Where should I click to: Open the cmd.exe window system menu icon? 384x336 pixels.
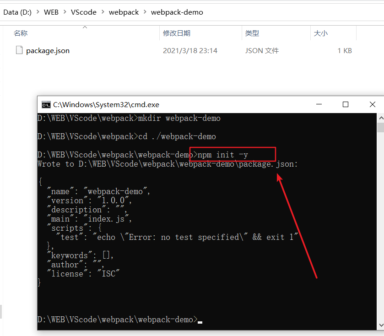click(46, 104)
